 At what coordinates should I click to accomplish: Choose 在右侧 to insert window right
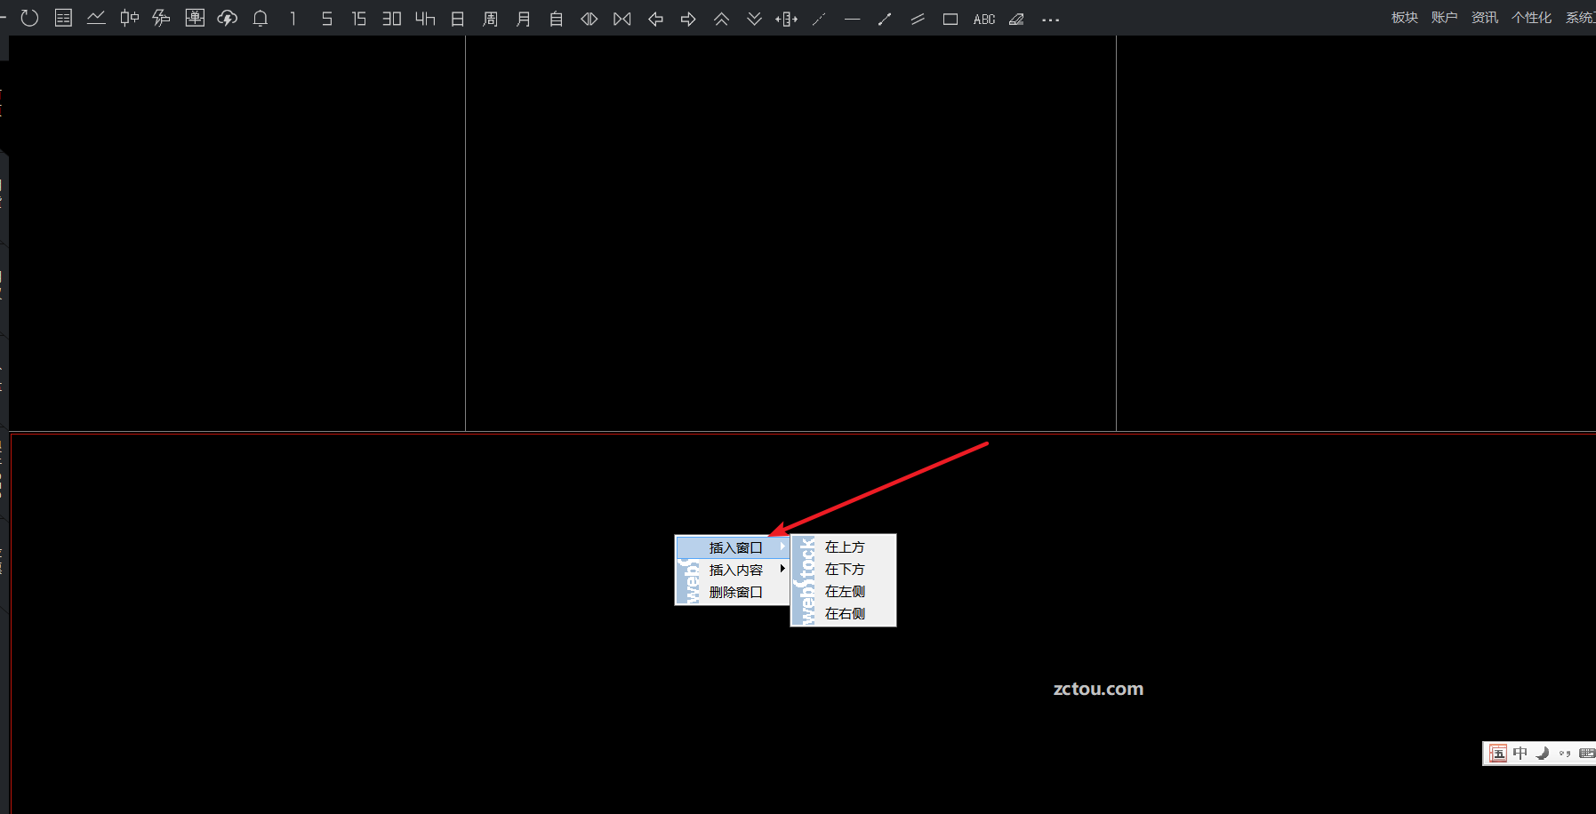click(845, 613)
